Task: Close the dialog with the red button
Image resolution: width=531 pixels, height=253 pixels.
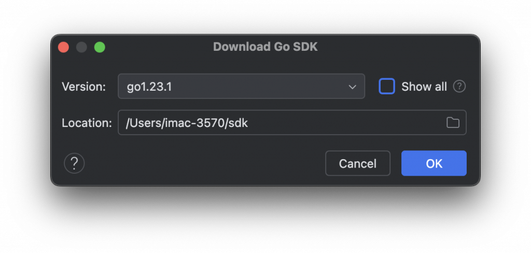Action: (64, 47)
